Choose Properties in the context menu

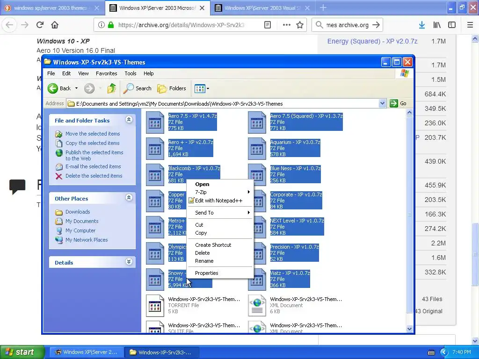tap(220, 273)
